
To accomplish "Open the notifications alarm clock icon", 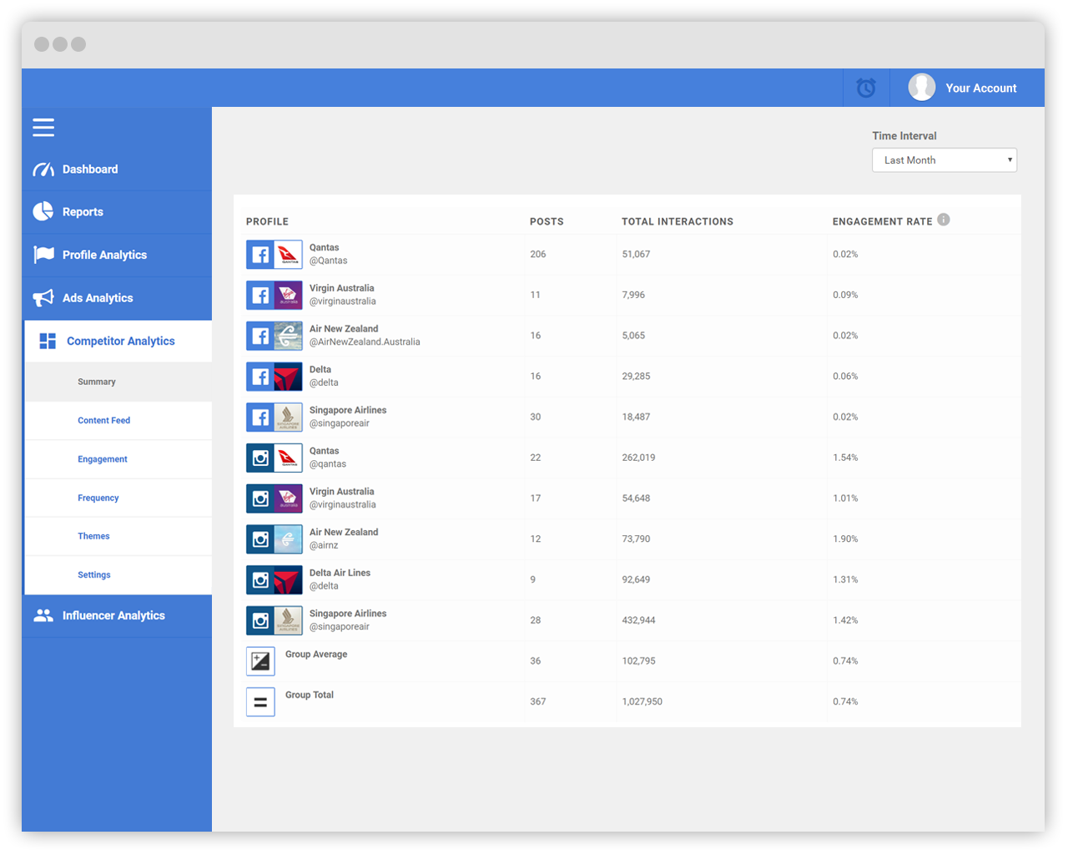I will click(x=867, y=88).
